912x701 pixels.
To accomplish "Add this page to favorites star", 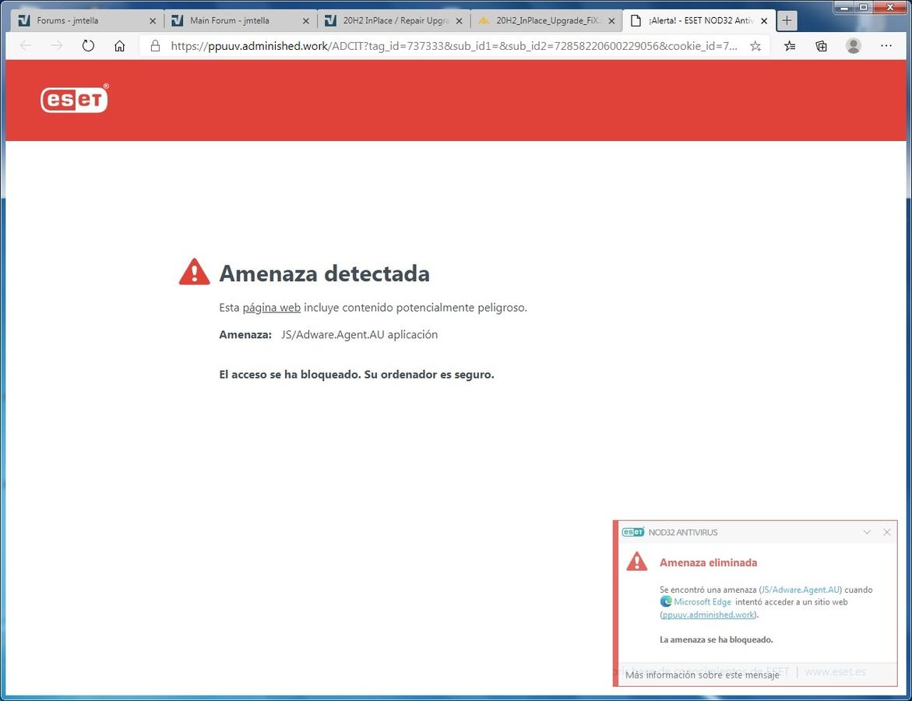I will [755, 45].
